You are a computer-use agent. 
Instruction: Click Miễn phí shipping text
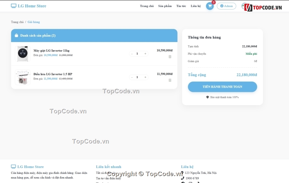[x=251, y=54]
